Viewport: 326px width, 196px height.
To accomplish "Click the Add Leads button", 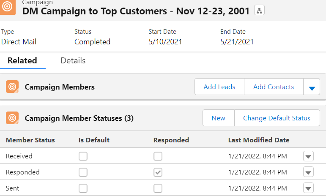I will 219,87.
